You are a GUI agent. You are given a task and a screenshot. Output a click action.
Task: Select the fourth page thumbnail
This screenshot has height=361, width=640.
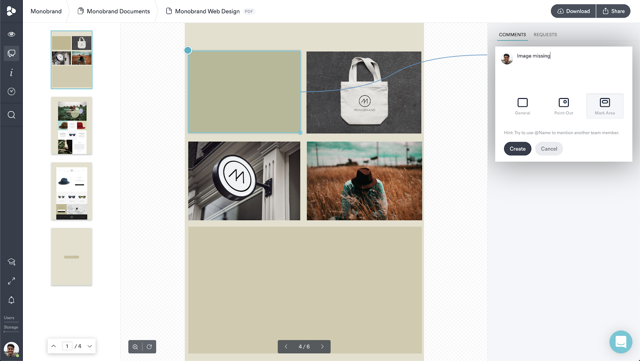click(72, 257)
